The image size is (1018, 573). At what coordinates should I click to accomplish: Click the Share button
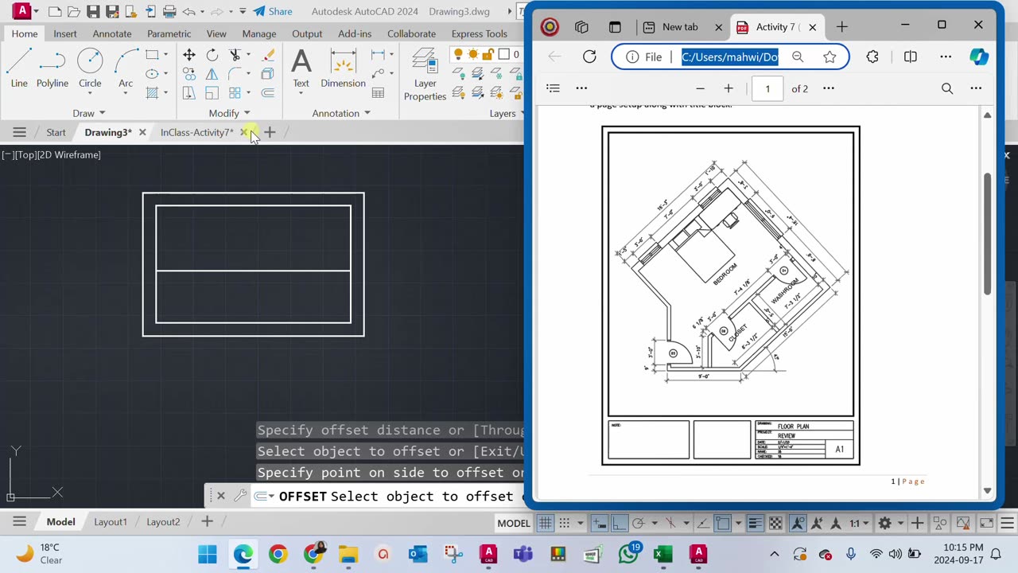[x=273, y=11]
